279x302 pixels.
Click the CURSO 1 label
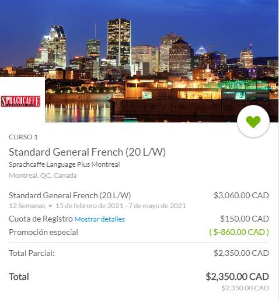point(23,137)
